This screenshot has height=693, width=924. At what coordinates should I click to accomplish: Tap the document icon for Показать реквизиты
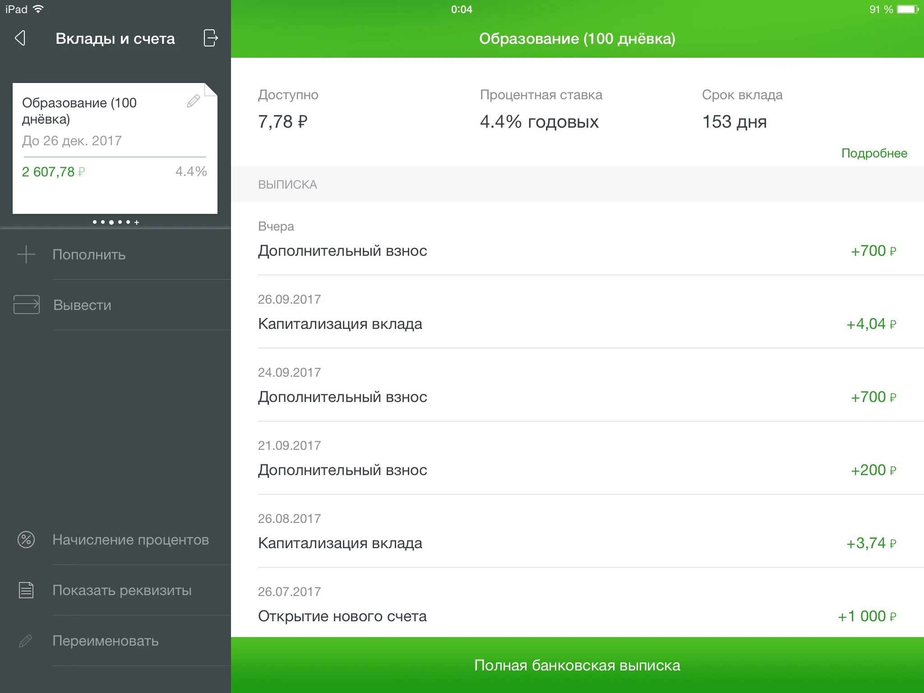[26, 590]
